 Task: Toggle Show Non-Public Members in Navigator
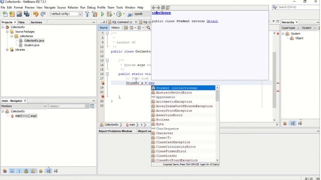point(26,171)
